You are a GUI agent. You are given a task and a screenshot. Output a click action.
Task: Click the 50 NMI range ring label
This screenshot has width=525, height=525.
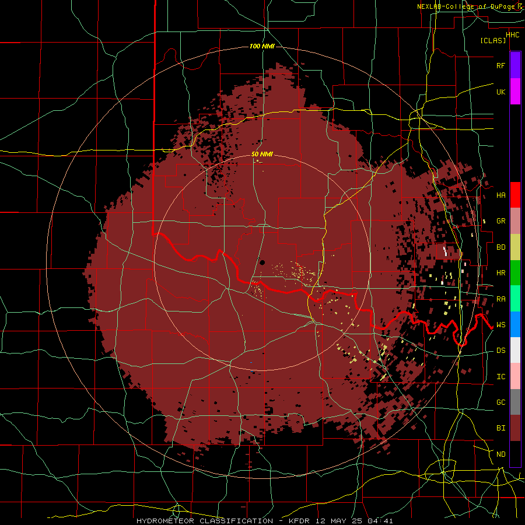pos(262,154)
